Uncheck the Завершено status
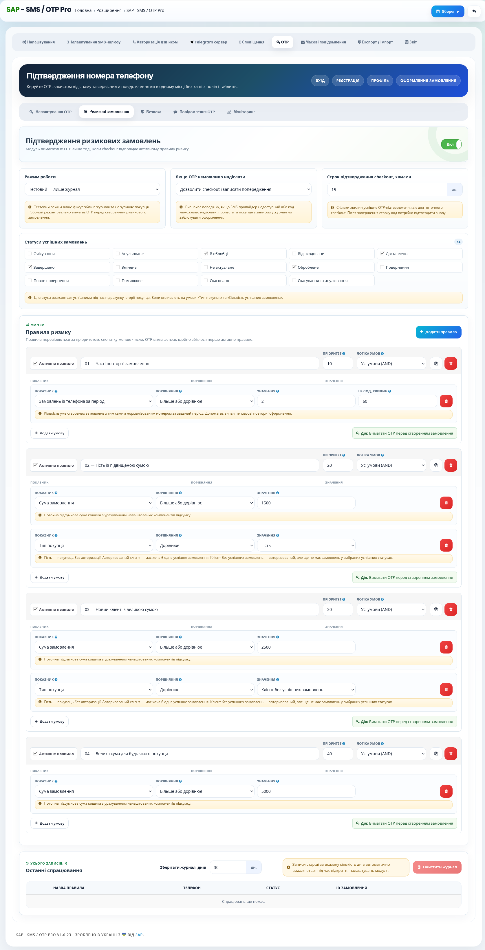Screen dimensions: 485x950 click(30, 267)
